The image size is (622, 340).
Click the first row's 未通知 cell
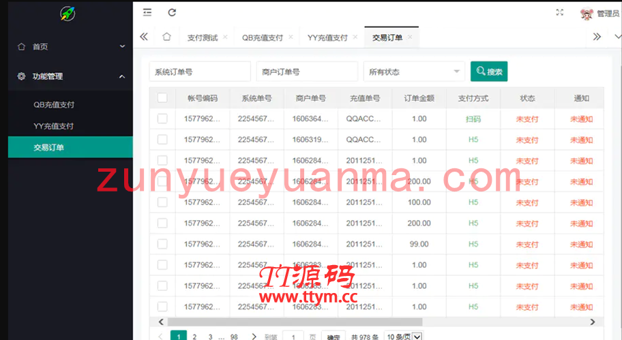pos(581,119)
